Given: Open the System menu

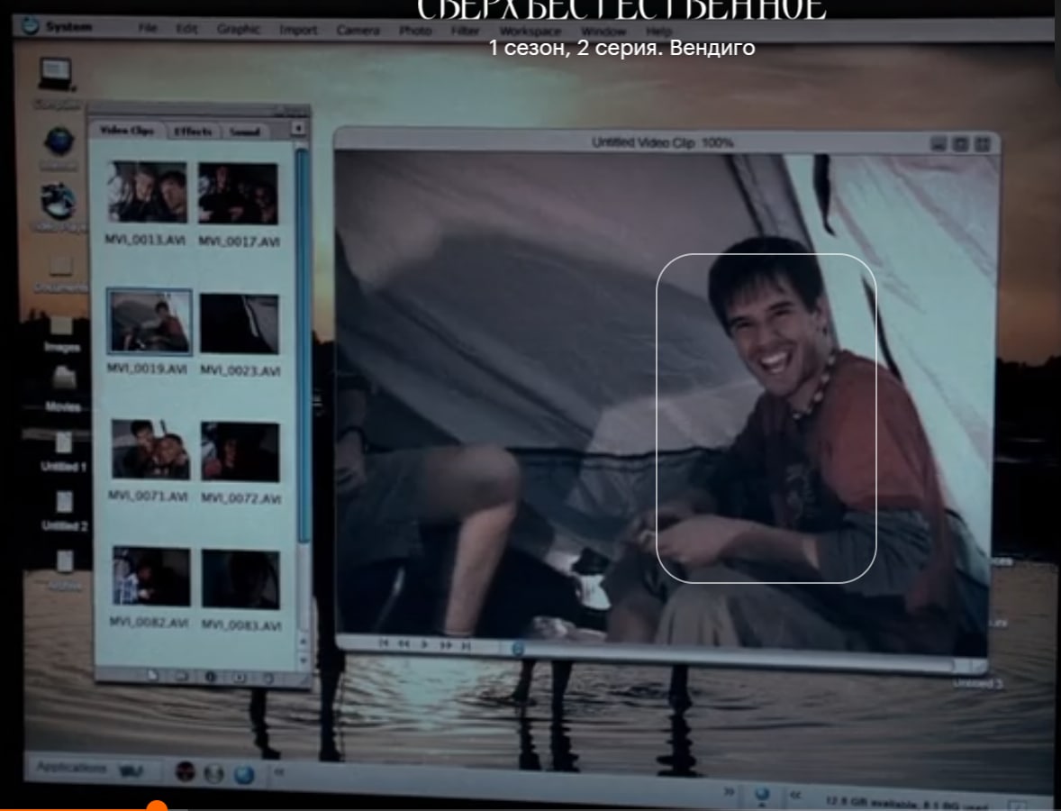Looking at the screenshot, I should click(68, 26).
